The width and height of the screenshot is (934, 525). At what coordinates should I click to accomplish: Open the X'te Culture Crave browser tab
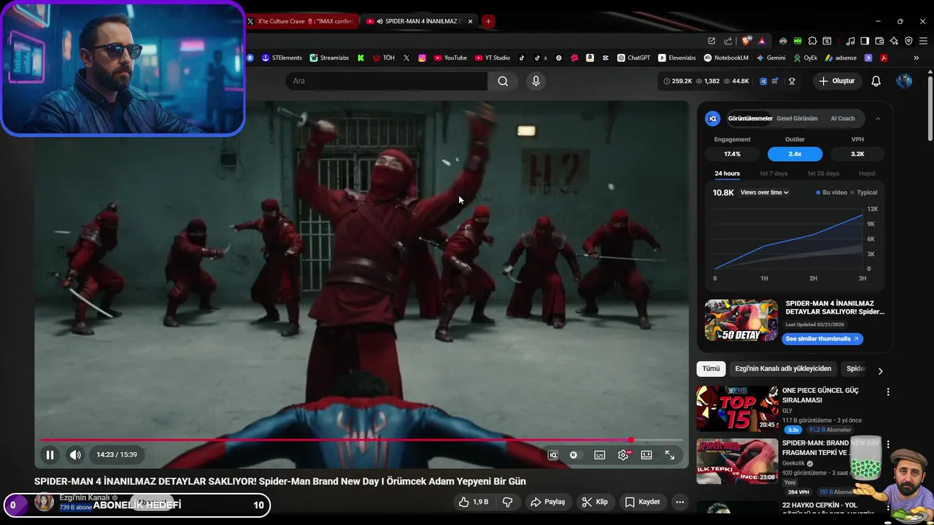click(x=301, y=21)
